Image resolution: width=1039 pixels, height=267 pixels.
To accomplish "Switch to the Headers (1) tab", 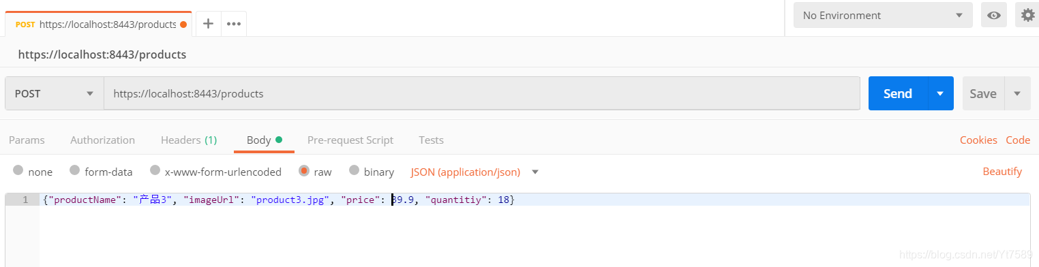I will (x=189, y=140).
